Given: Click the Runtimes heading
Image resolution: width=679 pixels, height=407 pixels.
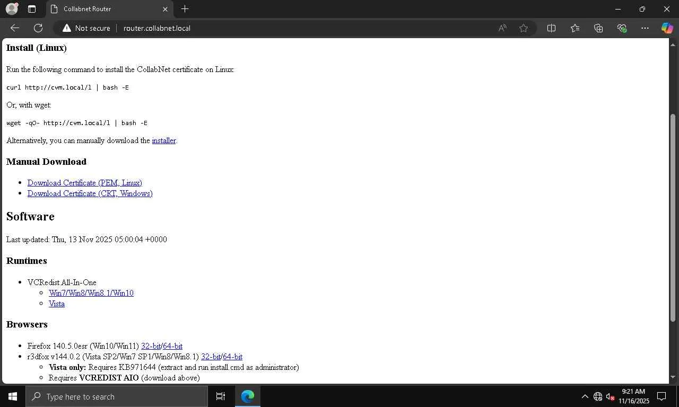Looking at the screenshot, I should [27, 261].
